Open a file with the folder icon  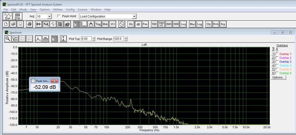tap(13, 24)
